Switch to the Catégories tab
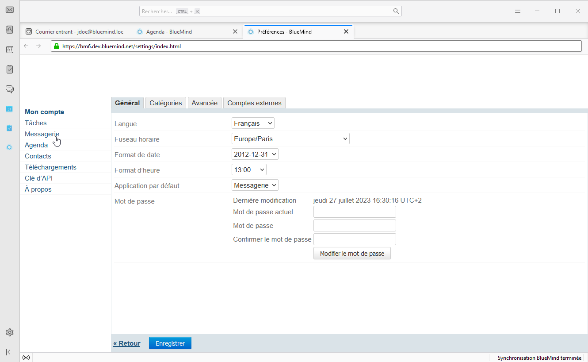This screenshot has width=588, height=362. [165, 103]
